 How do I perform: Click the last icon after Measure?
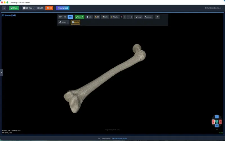[x=157, y=17]
